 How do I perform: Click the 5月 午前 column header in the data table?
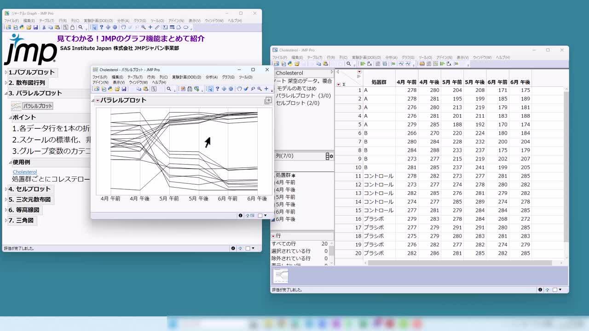(452, 82)
